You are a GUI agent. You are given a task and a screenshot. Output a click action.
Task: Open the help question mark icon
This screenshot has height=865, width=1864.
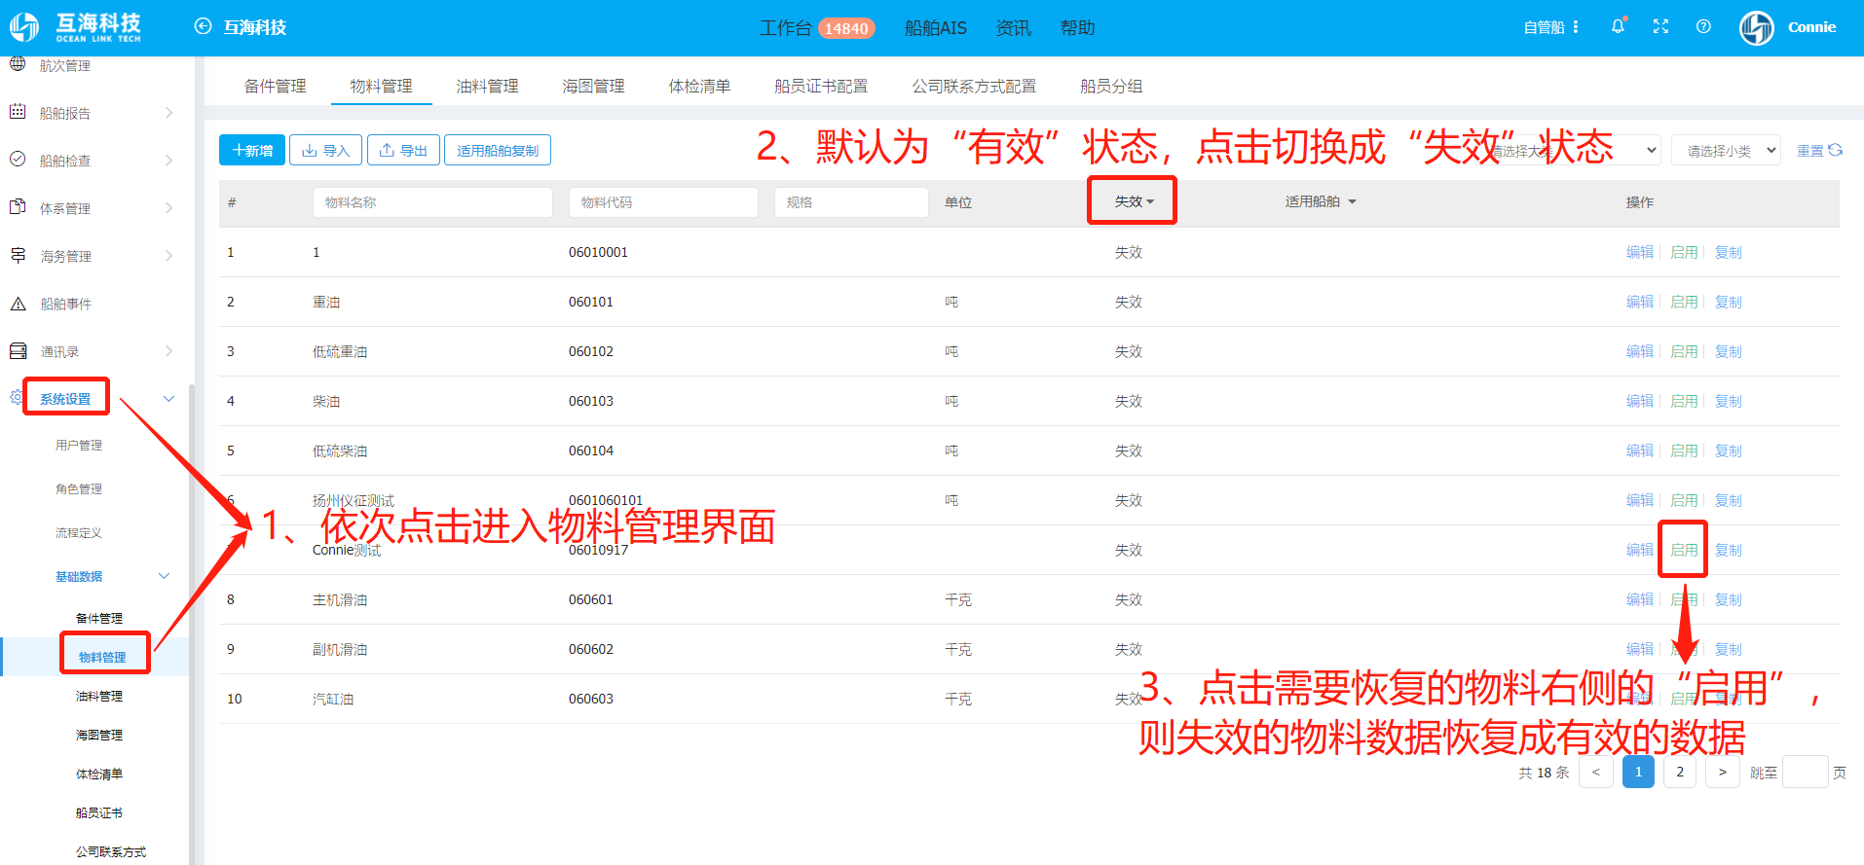point(1703,26)
